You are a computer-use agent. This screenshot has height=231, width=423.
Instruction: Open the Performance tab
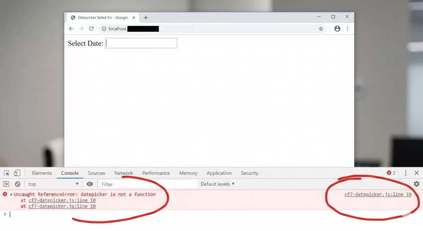click(x=156, y=173)
